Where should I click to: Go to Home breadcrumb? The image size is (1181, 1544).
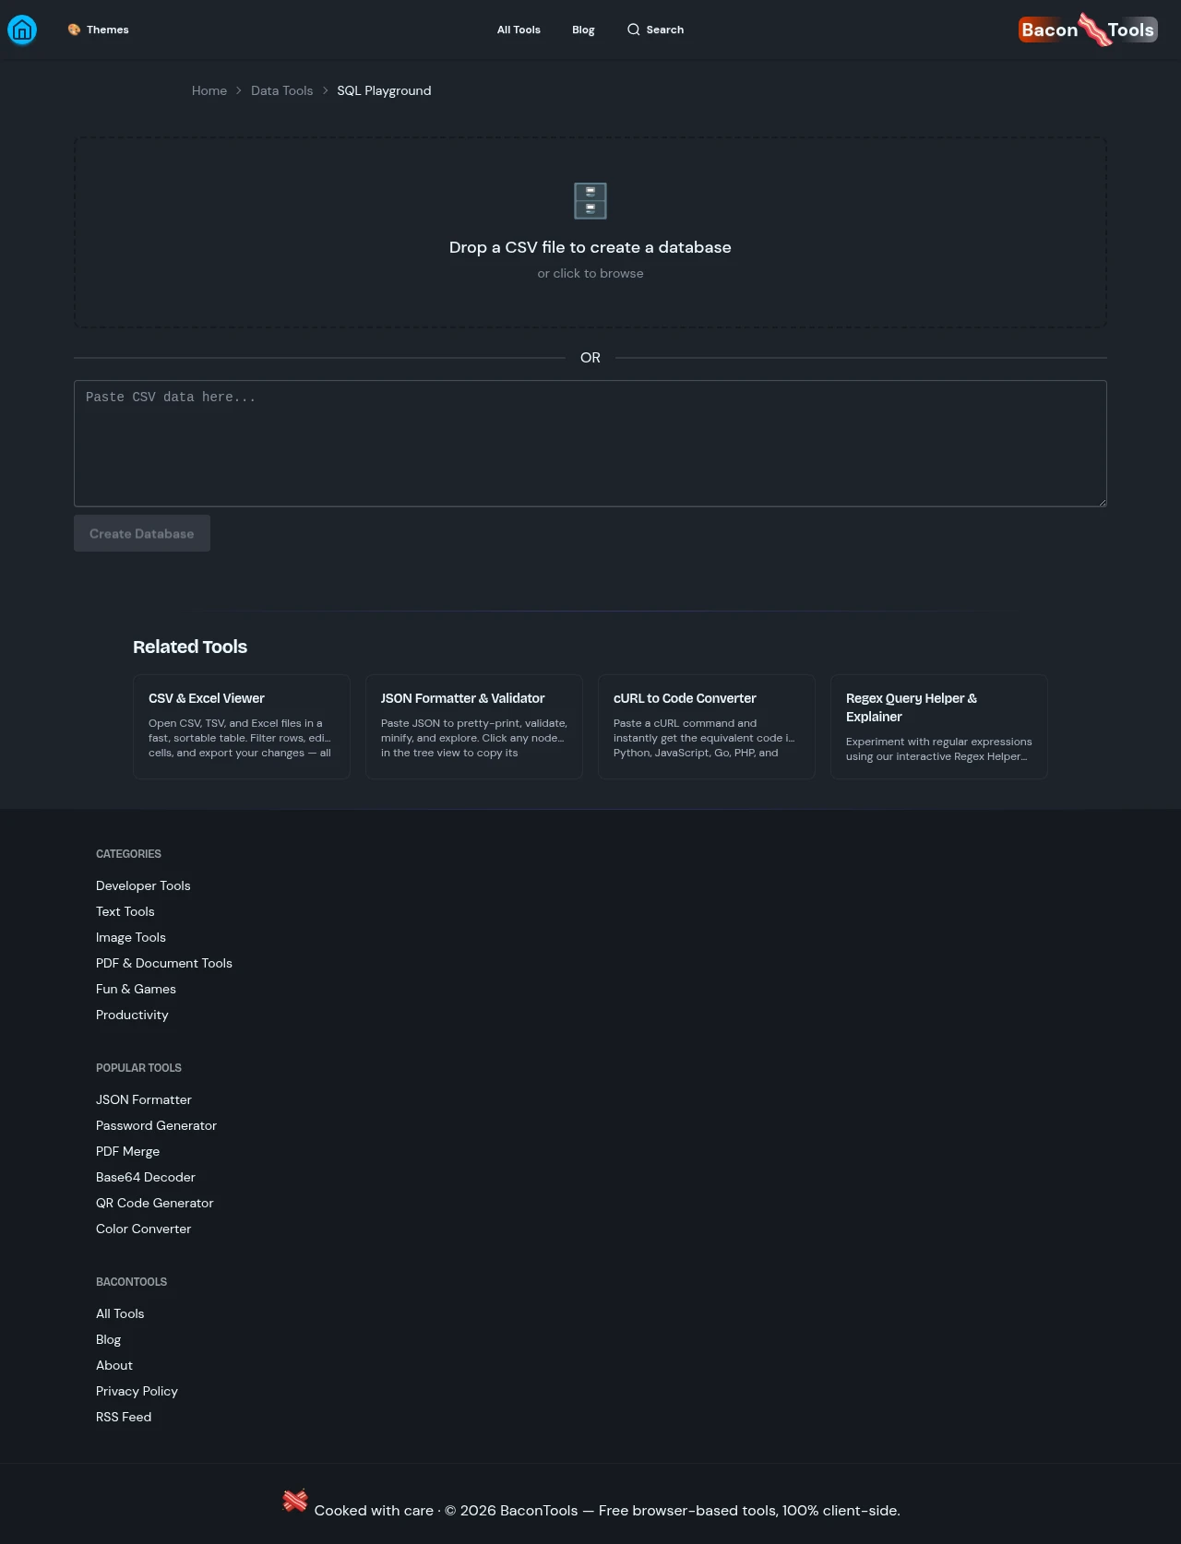point(209,90)
